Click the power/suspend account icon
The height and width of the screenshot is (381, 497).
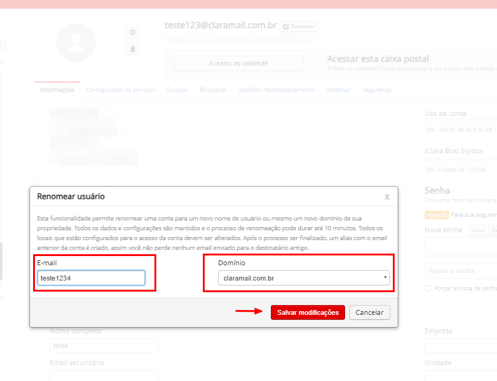[133, 32]
